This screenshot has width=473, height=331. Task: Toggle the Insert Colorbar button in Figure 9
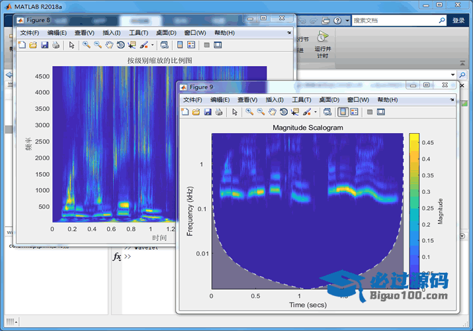pos(343,112)
